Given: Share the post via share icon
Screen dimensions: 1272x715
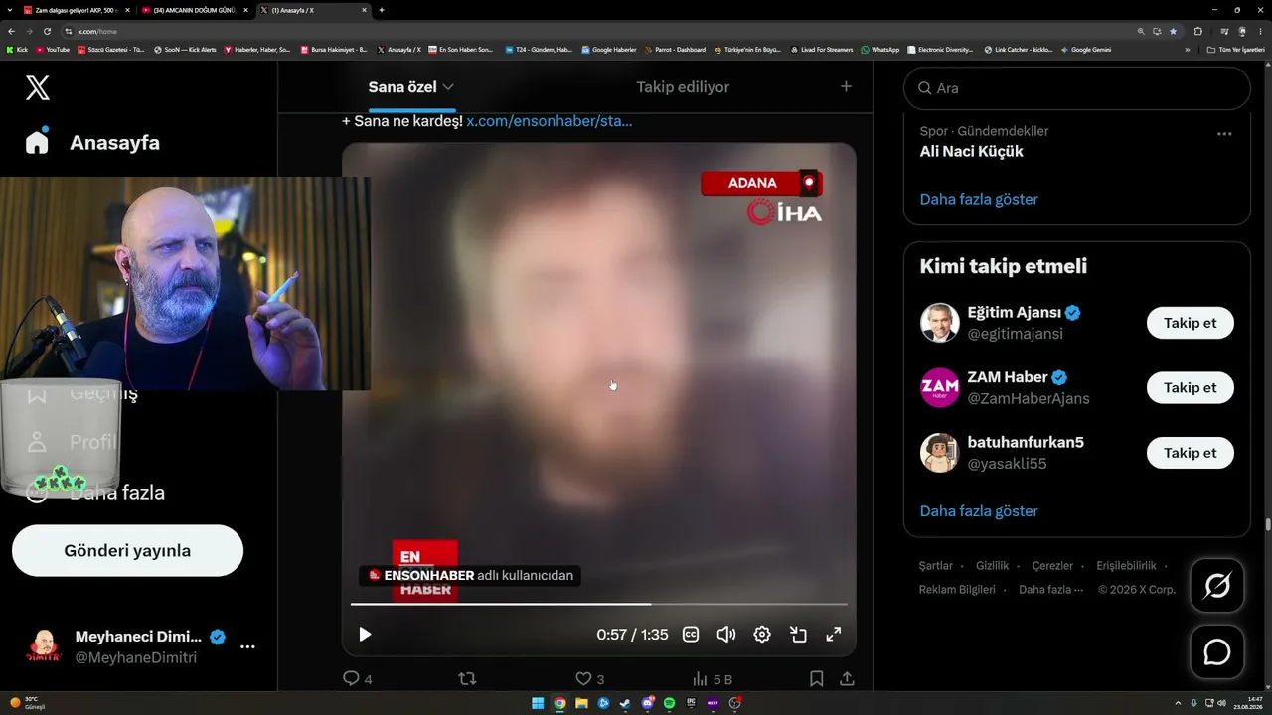Looking at the screenshot, I should [x=847, y=679].
